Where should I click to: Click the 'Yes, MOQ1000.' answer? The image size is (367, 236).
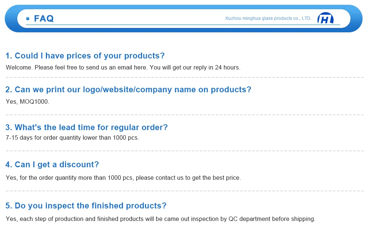point(28,101)
